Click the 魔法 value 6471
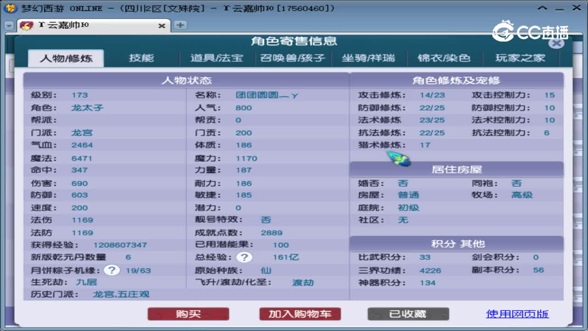Viewport: 588px width, 331px height. click(82, 158)
